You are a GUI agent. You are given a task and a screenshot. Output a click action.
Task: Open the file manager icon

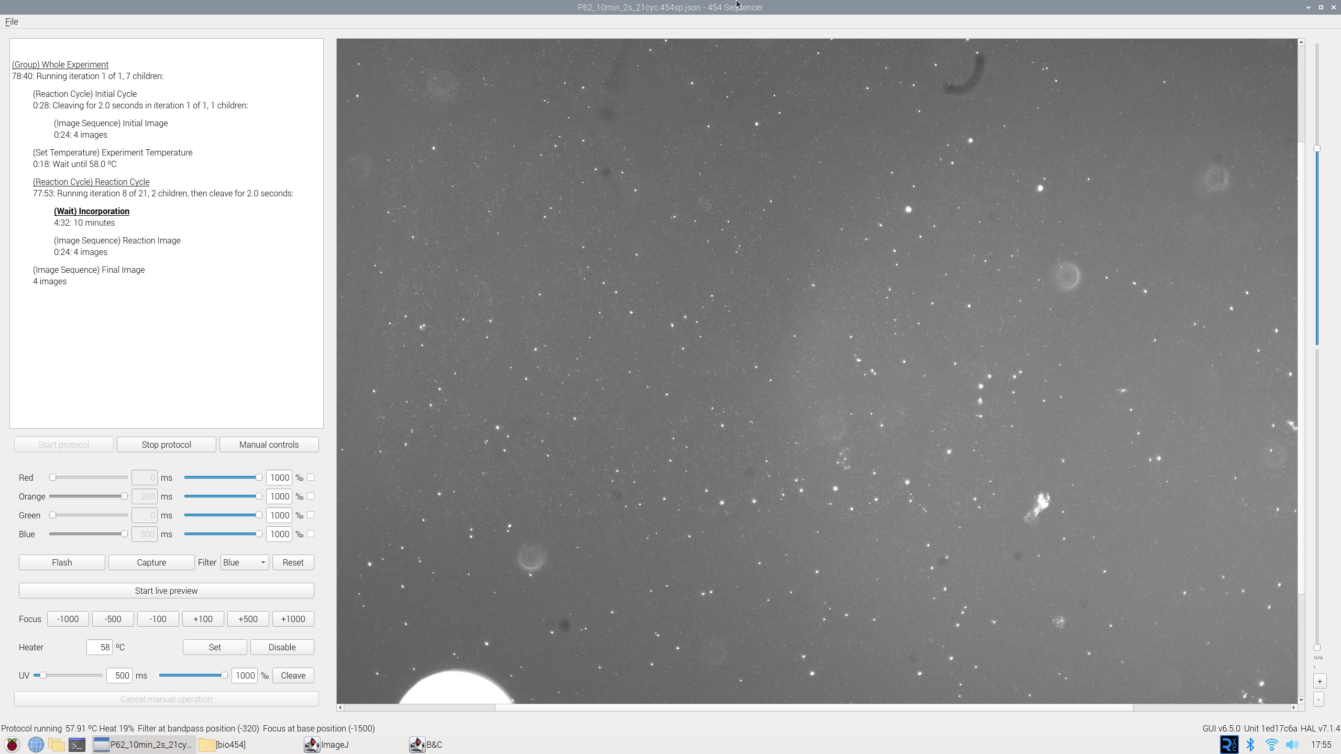(x=57, y=744)
